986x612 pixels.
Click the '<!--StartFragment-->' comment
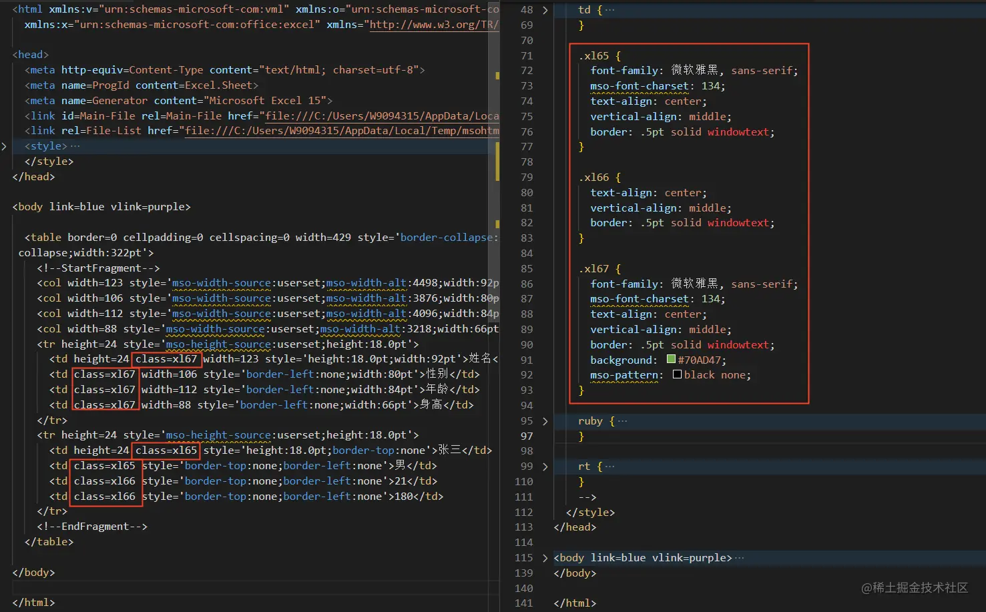(x=98, y=268)
